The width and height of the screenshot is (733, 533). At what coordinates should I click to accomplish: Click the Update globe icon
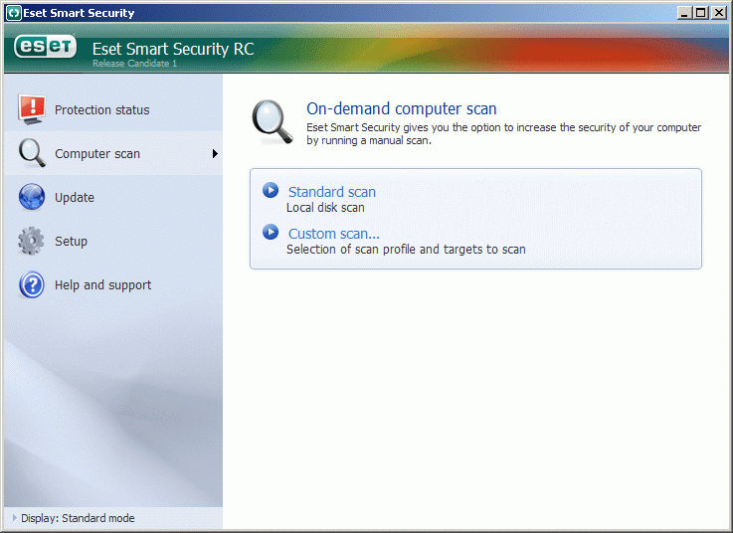tap(32, 197)
